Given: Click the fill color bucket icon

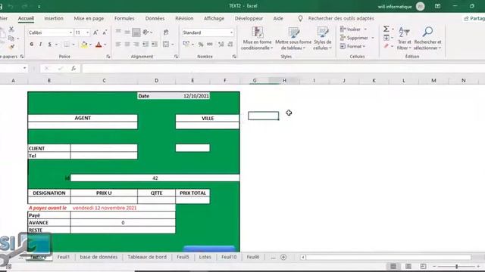Looking at the screenshot, I should coord(84,45).
